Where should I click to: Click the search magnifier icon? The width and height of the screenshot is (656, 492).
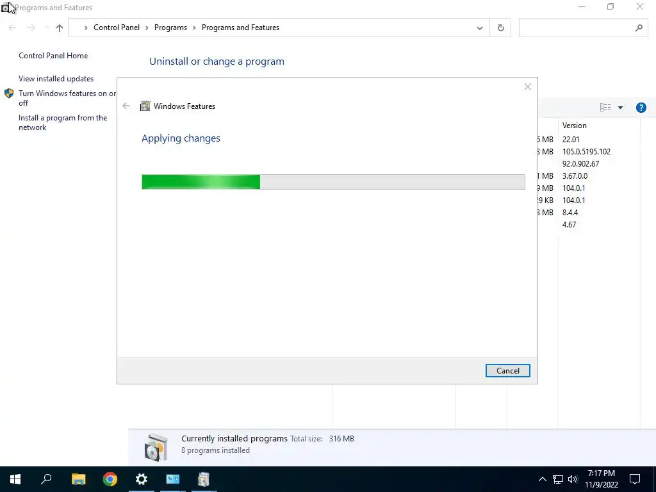[639, 28]
